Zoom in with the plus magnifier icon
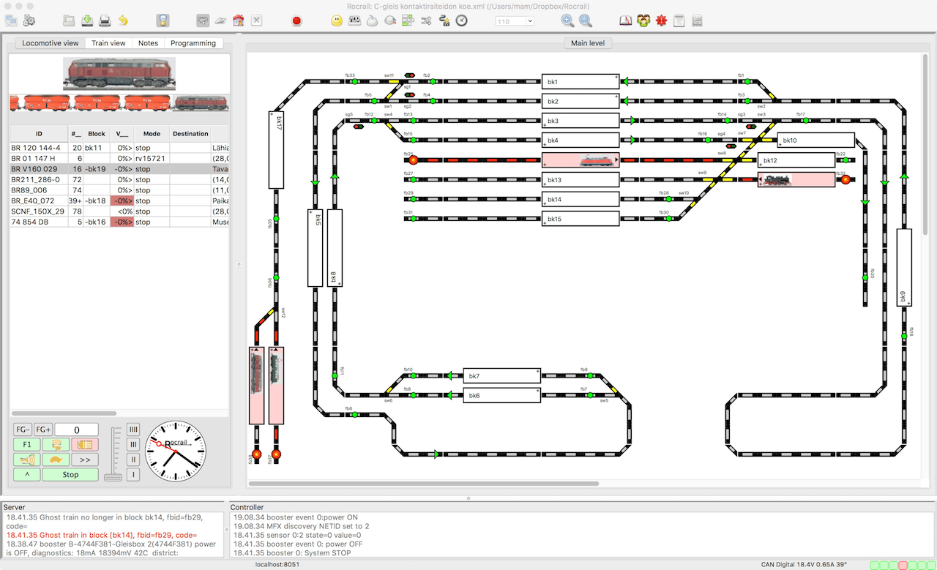 click(x=567, y=20)
